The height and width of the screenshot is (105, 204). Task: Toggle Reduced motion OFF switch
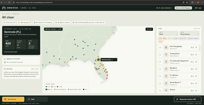pos(188,99)
